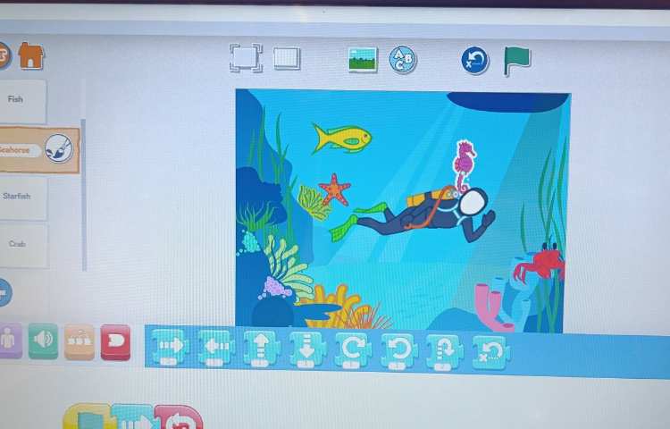Open the orange control blocks category

pyautogui.click(x=80, y=341)
